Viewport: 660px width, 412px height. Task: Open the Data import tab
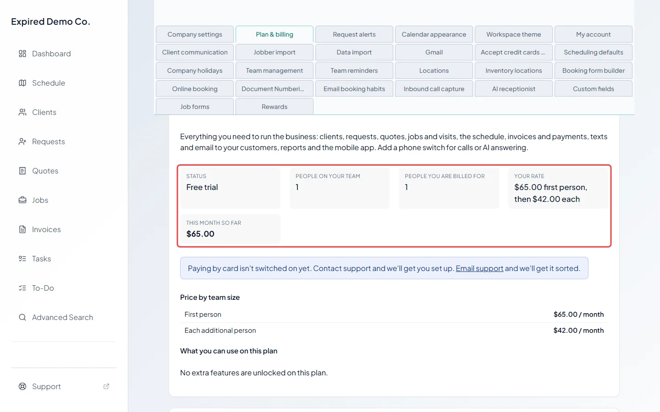coord(354,52)
